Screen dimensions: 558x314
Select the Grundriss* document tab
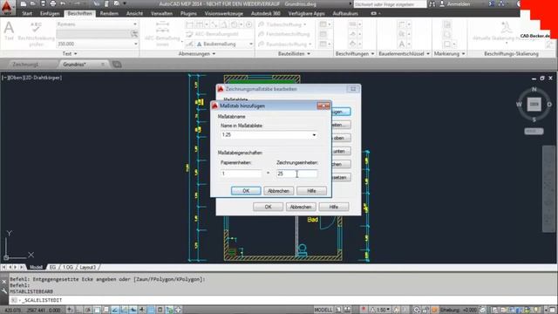75,65
